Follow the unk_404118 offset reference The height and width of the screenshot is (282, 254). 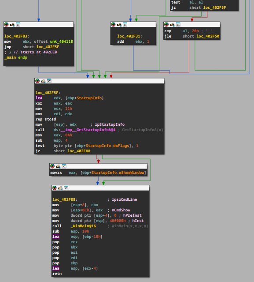61,41
